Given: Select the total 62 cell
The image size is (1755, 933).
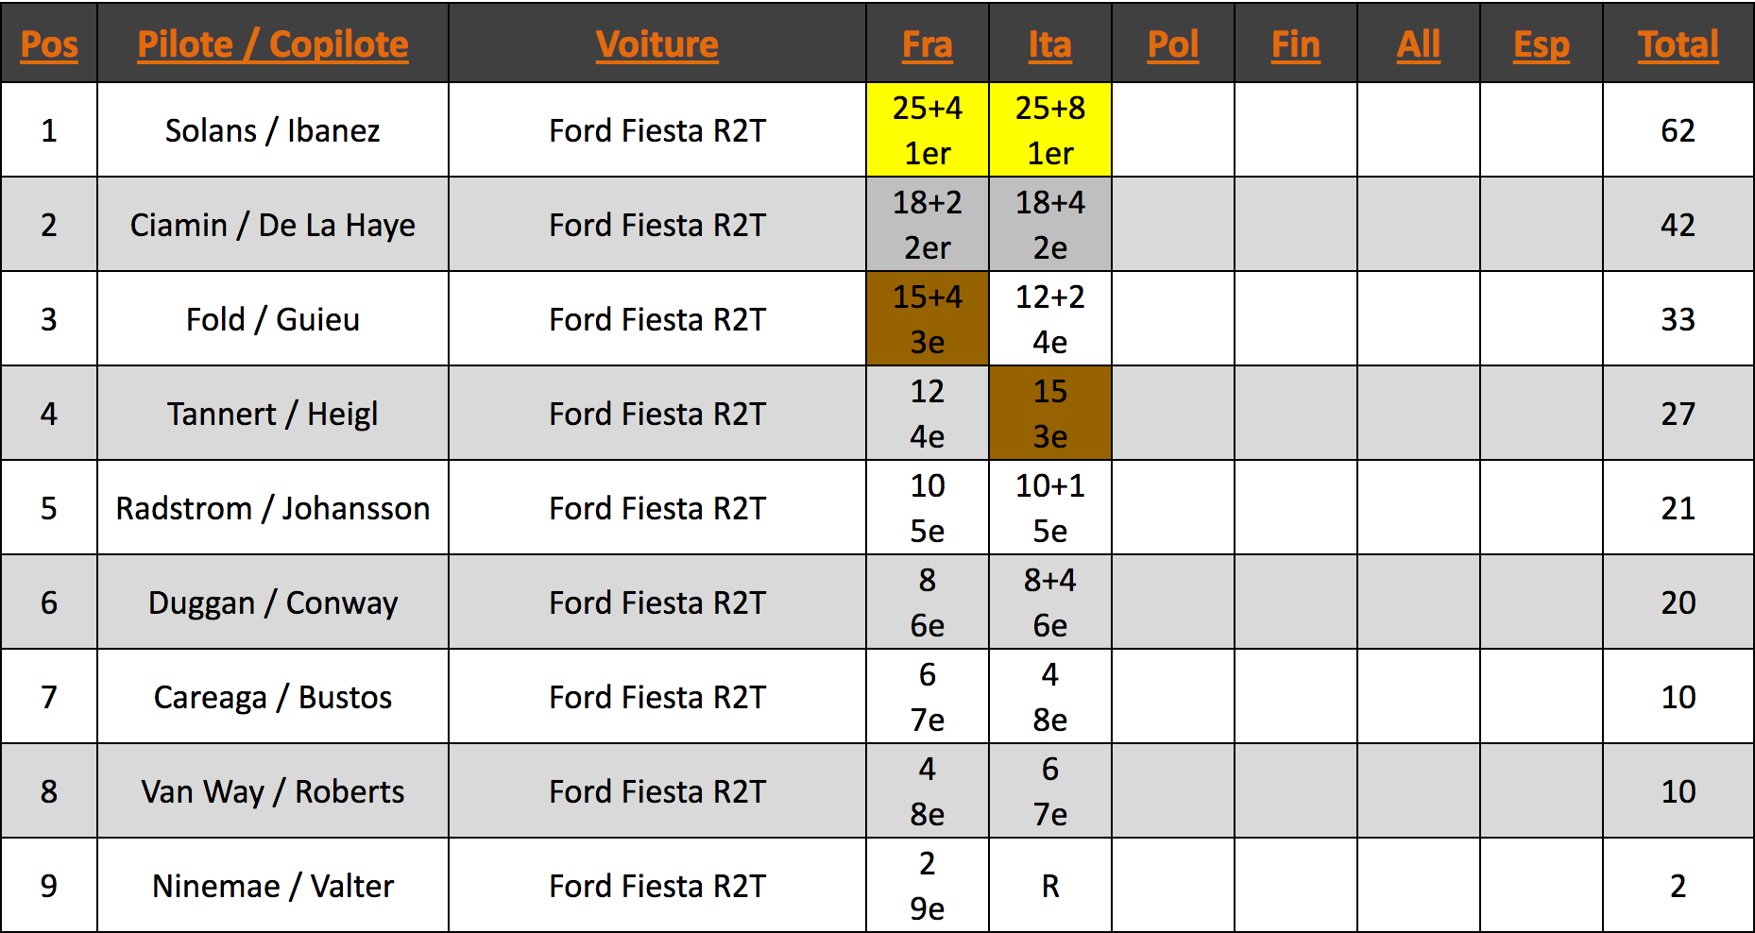Looking at the screenshot, I should (x=1678, y=130).
